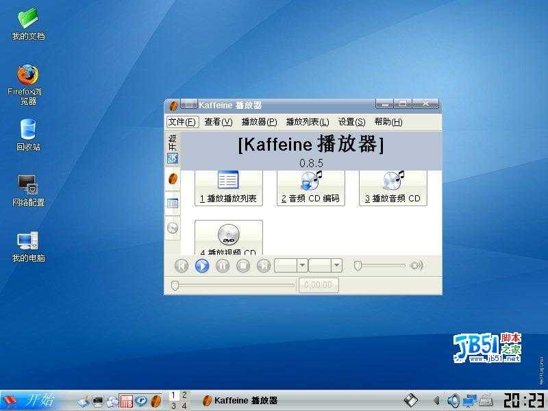Open the dropdown right after the next-track button

291,266
